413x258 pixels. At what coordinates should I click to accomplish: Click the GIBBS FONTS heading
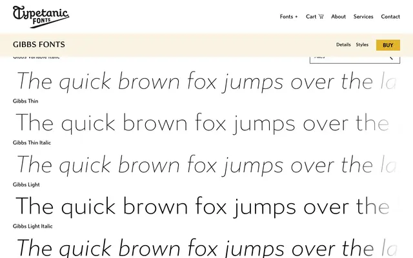coord(39,45)
